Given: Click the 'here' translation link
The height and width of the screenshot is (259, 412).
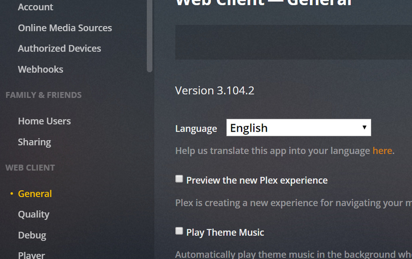Looking at the screenshot, I should coord(382,151).
